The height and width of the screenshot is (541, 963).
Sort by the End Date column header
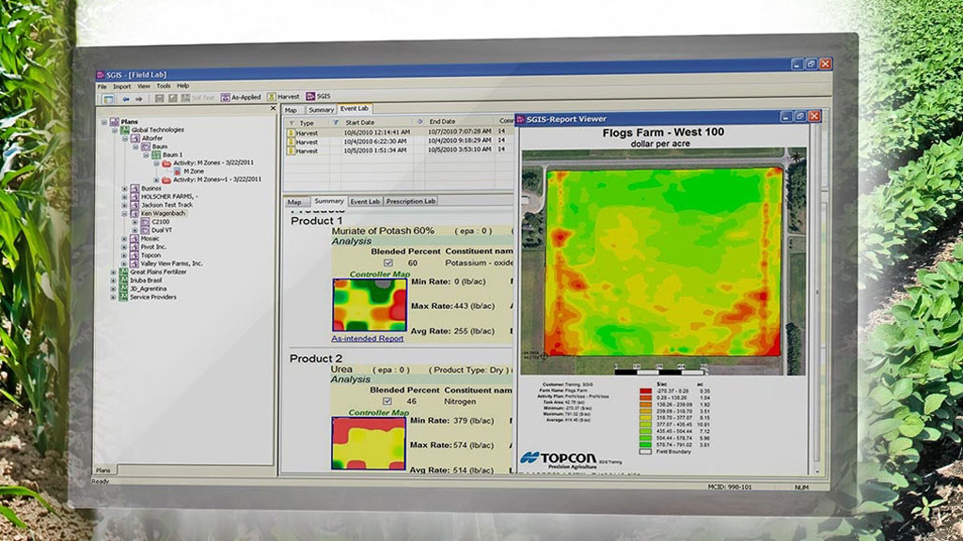(442, 121)
